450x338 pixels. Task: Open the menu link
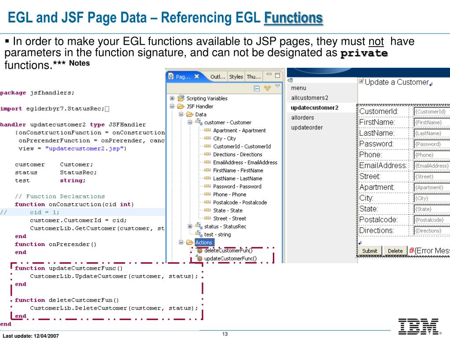[298, 88]
